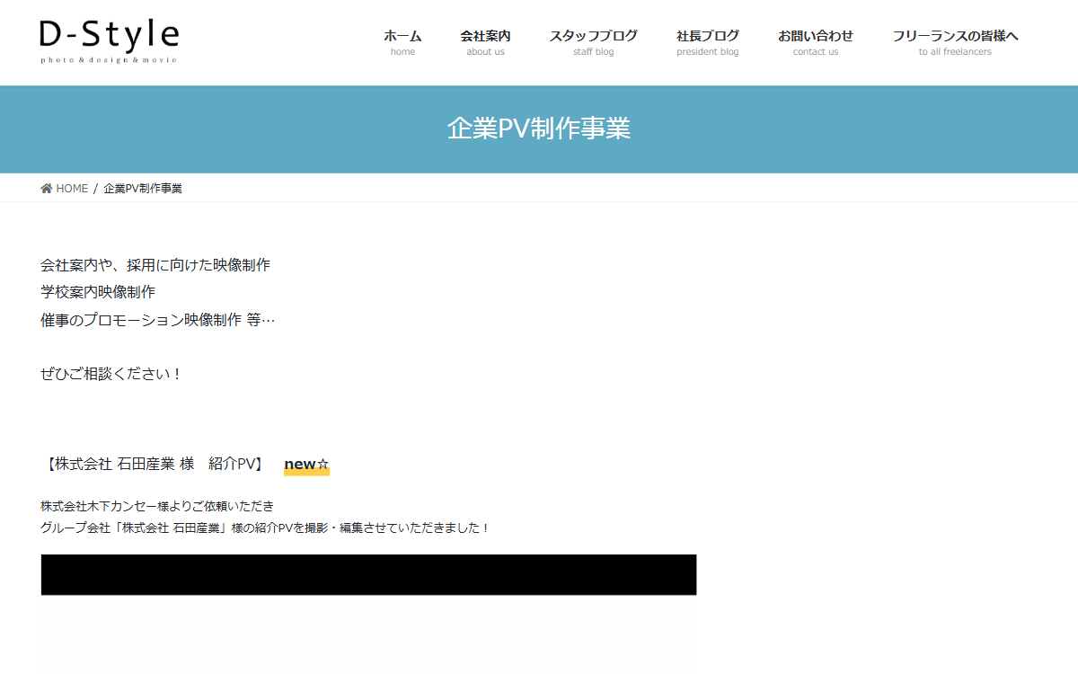Open the 会社案内 about us menu
This screenshot has height=674, width=1078.
pos(485,42)
